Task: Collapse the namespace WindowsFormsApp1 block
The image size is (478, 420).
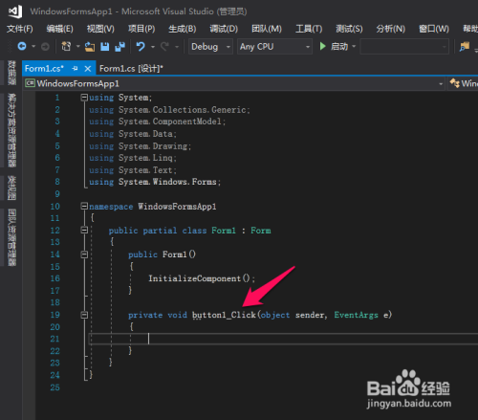Action: pyautogui.click(x=84, y=206)
